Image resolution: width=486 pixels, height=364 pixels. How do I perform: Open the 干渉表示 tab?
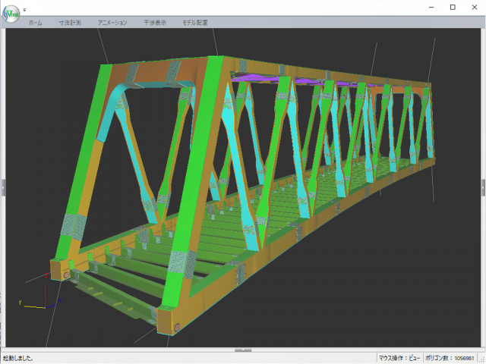tap(155, 24)
